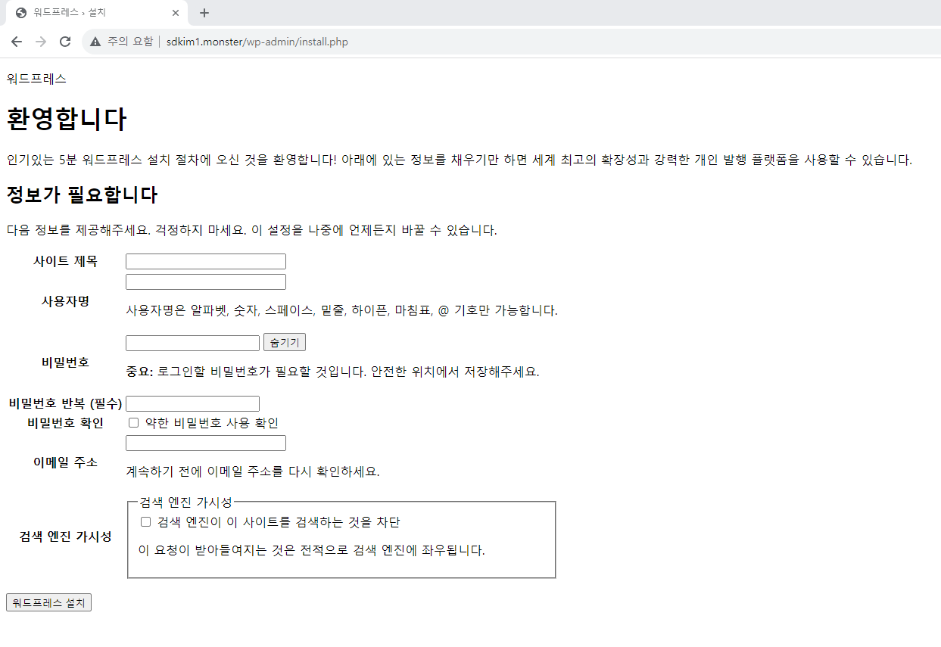Image resolution: width=941 pixels, height=647 pixels.
Task: Click the 사이트 제목 label
Action: click(x=65, y=261)
